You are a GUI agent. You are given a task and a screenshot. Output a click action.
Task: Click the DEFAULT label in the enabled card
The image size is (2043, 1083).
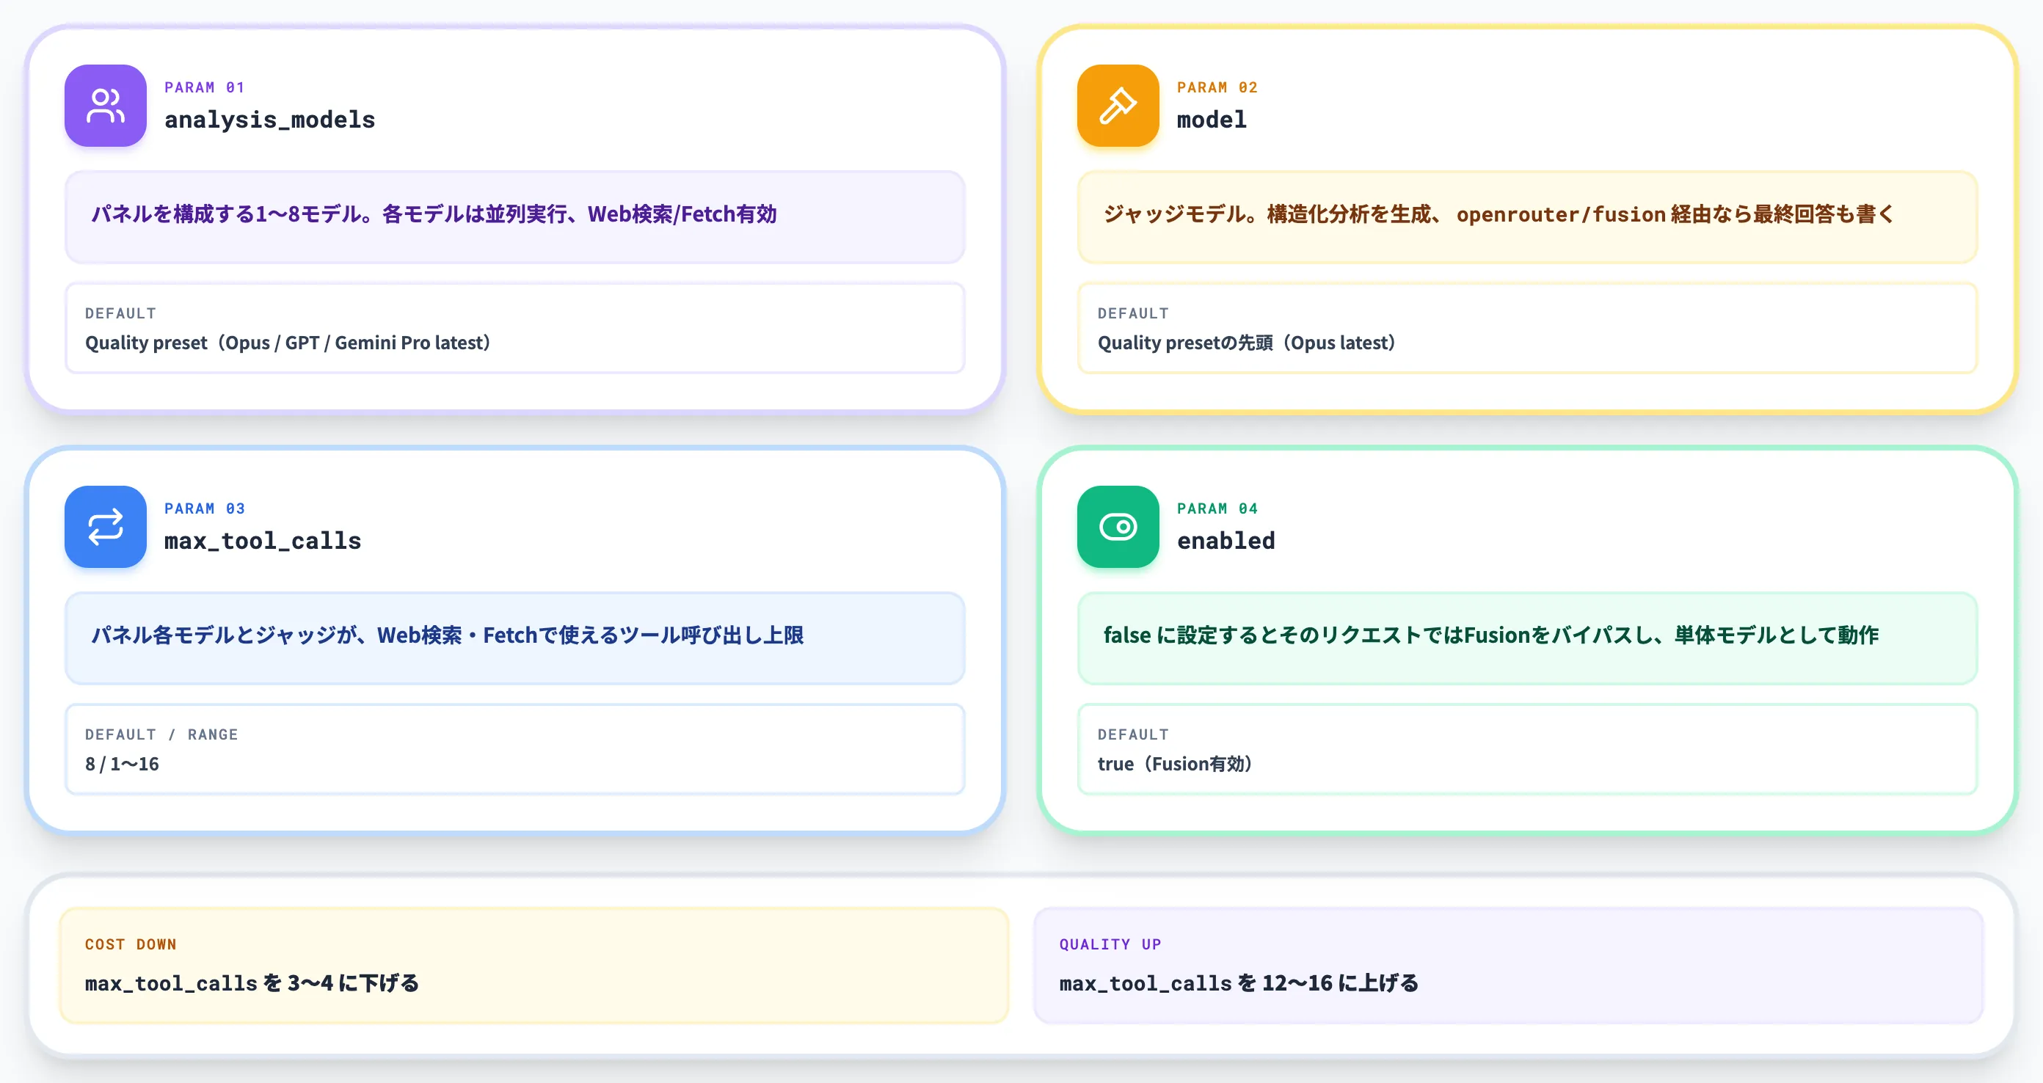(x=1133, y=734)
